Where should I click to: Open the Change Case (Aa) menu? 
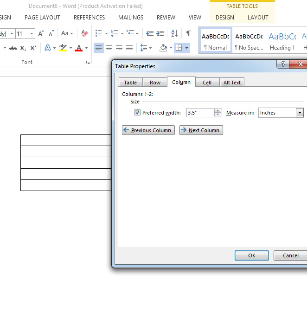point(67,33)
